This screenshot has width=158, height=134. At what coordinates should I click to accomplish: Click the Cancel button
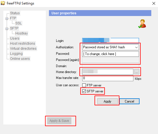pos(129,101)
